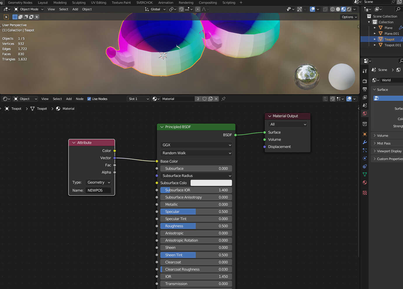Click the Options button in viewport header
Viewport: 403px width, 289px height.
click(x=349, y=17)
